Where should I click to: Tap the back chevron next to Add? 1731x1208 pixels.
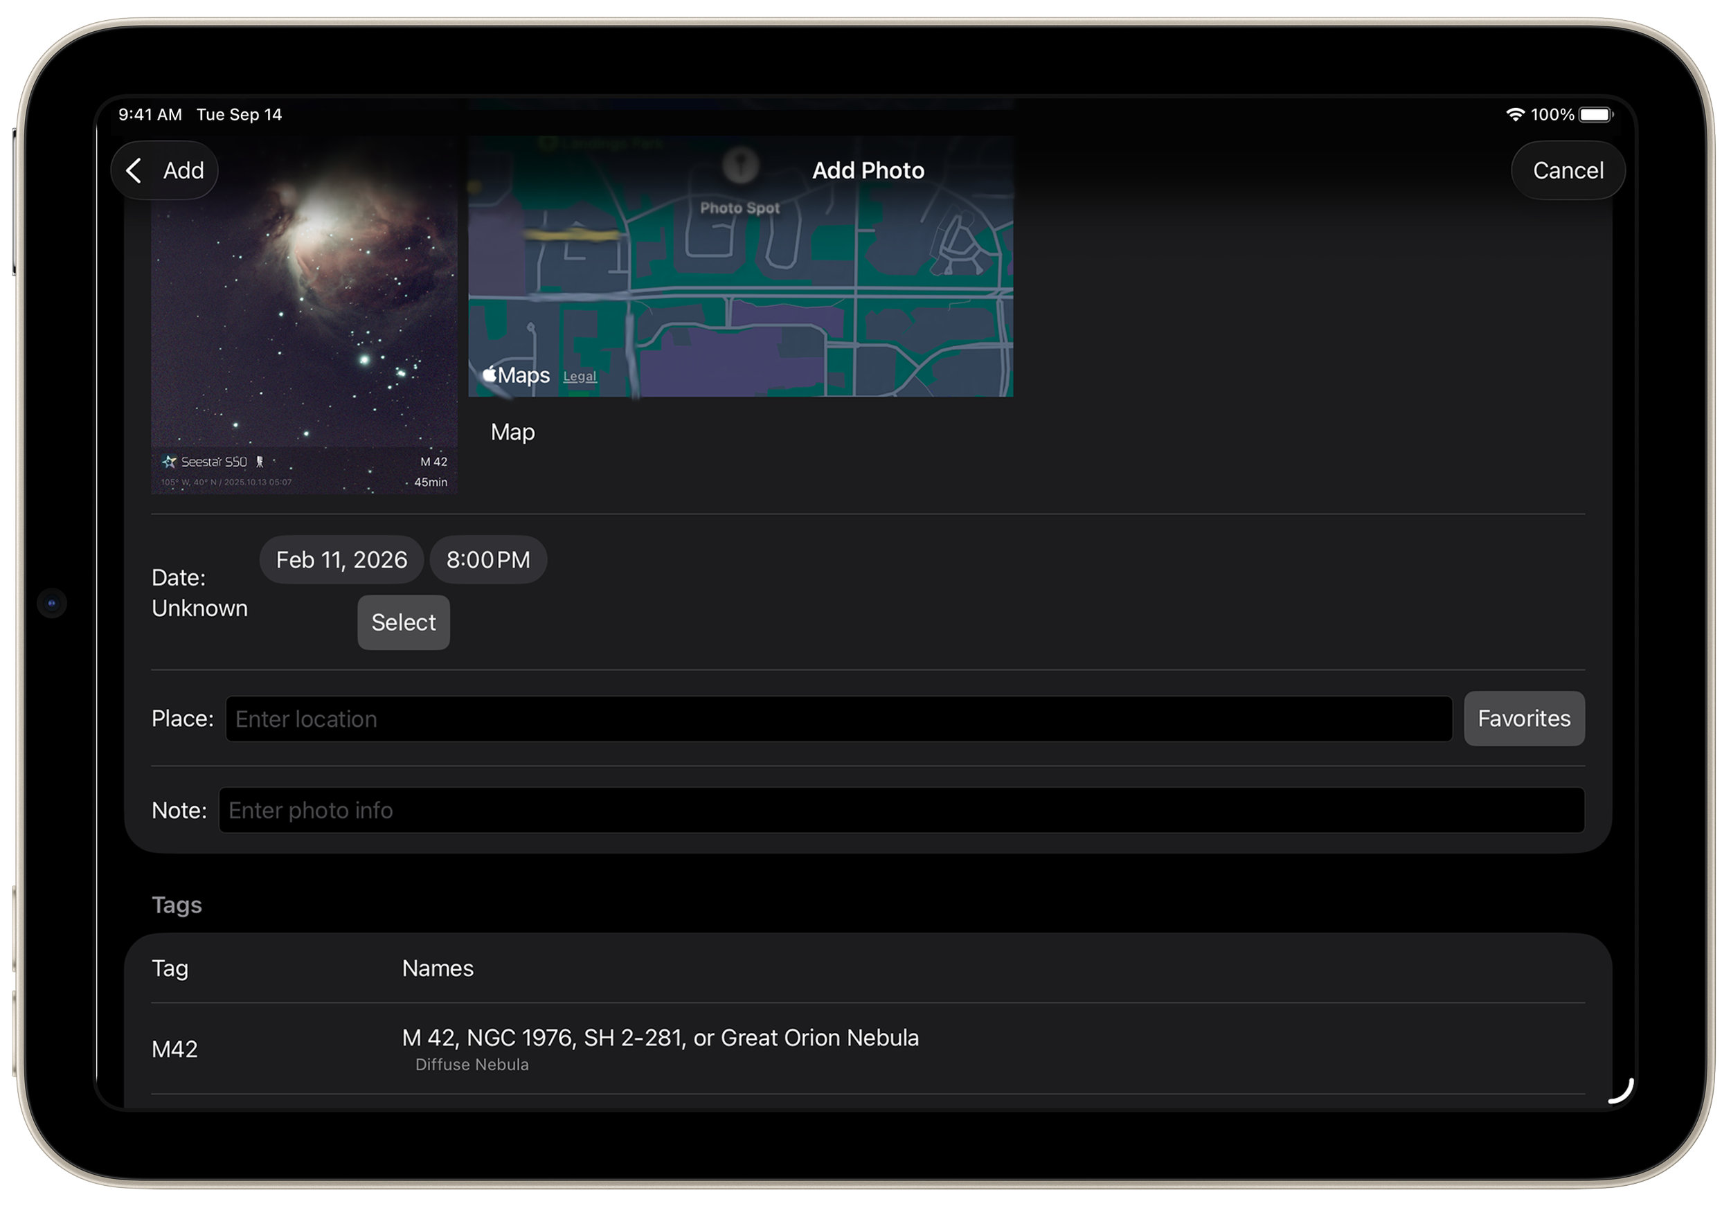click(x=134, y=170)
